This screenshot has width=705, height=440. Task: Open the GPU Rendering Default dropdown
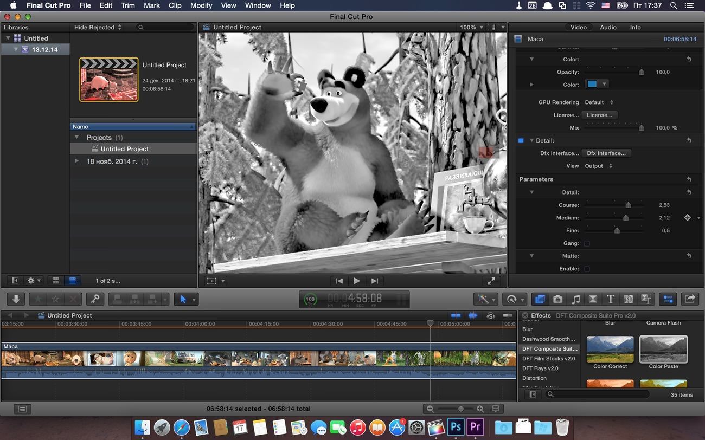599,102
